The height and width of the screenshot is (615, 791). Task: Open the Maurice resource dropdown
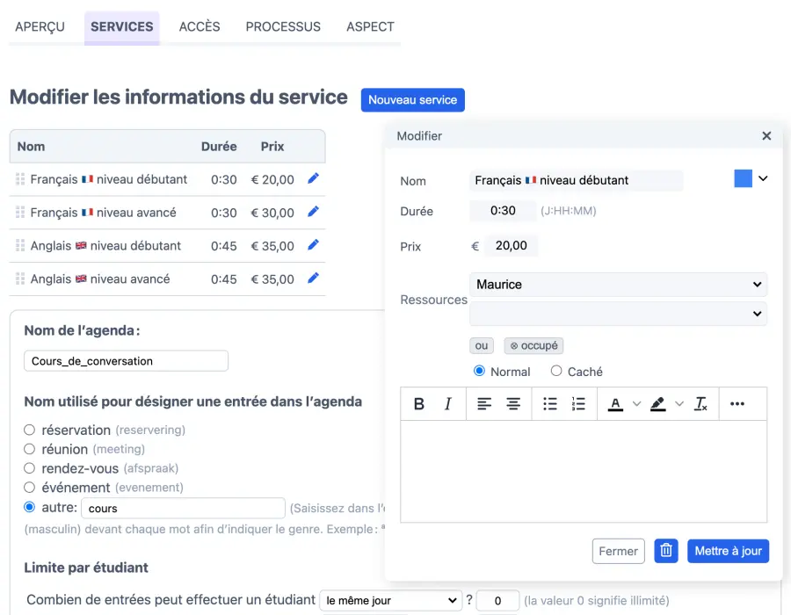point(618,285)
